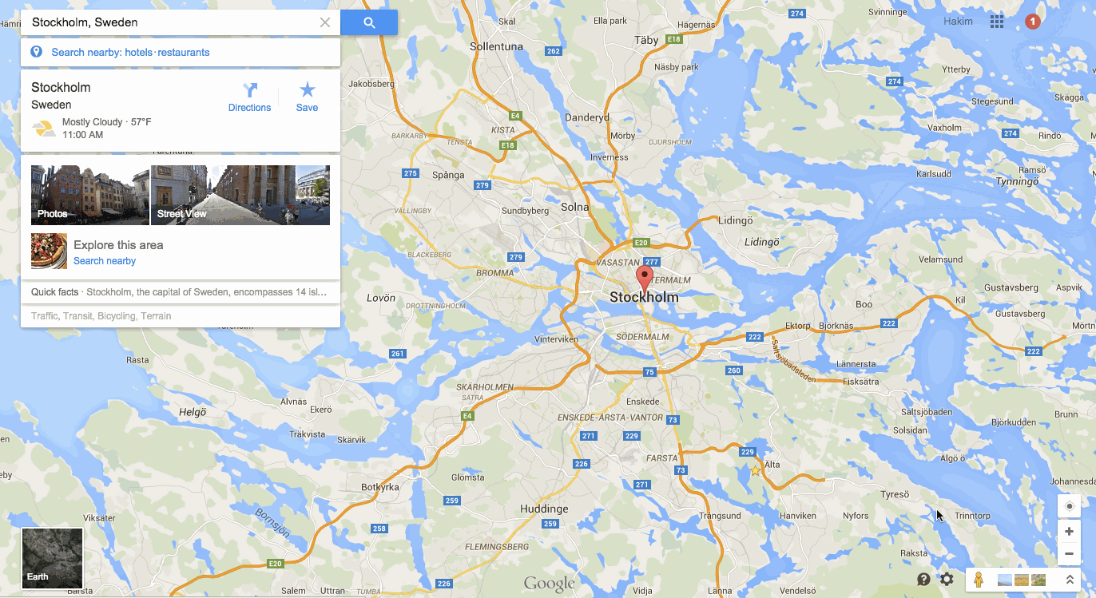Screen dimensions: 1096x598
Task: Click in the Stockholm, Sweden search field
Action: pos(172,22)
